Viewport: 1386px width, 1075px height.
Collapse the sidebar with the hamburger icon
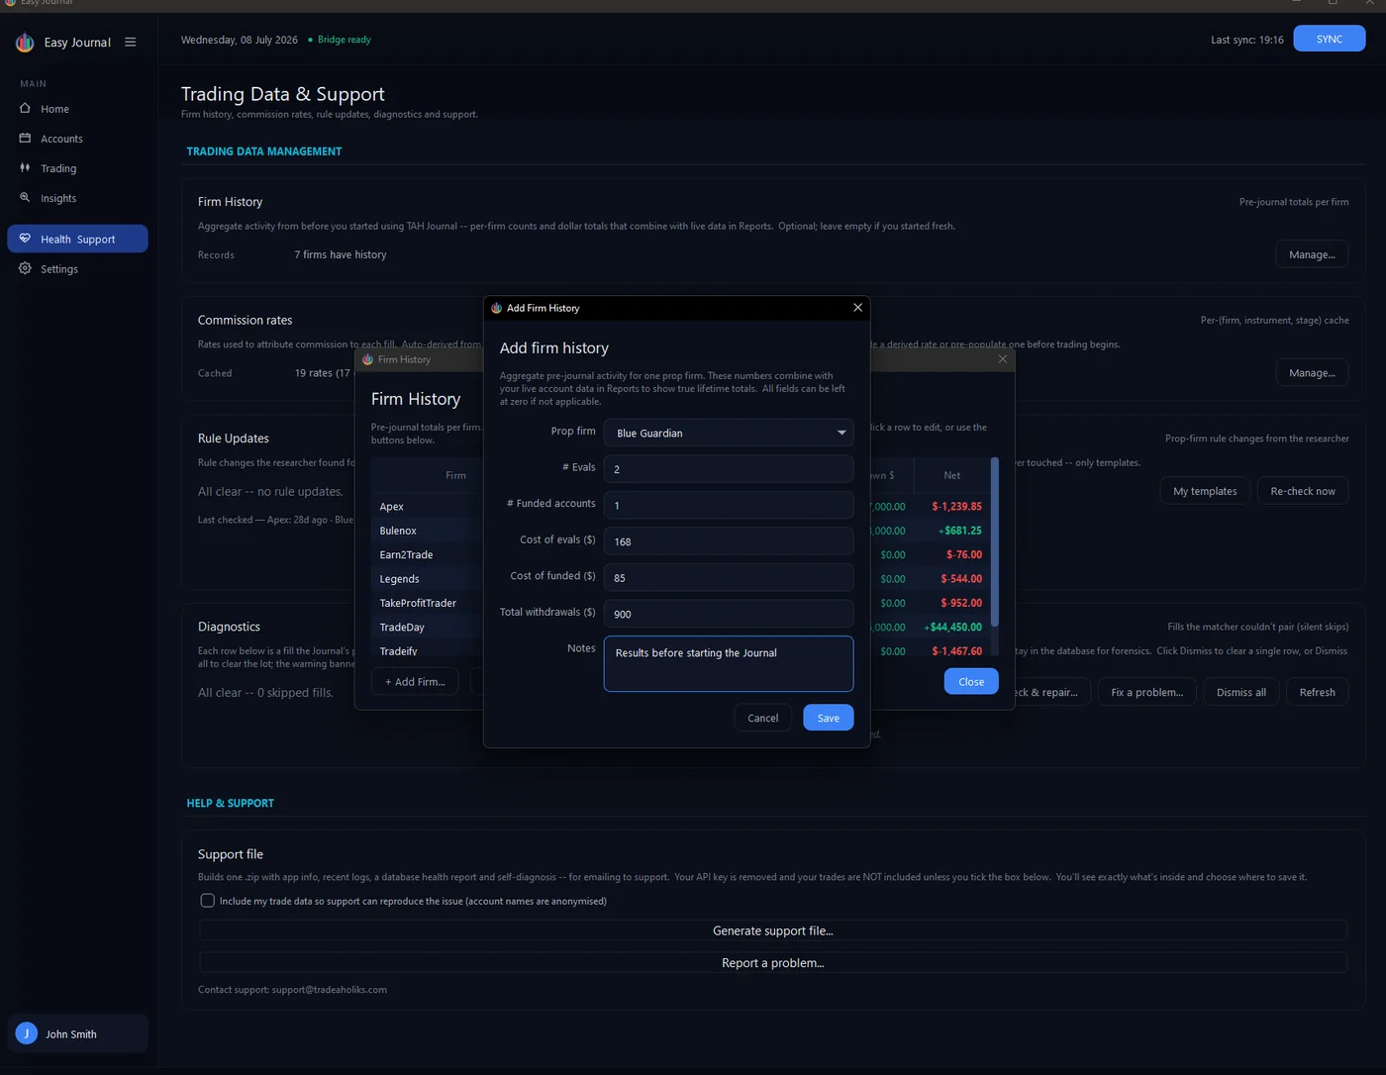[x=130, y=43]
